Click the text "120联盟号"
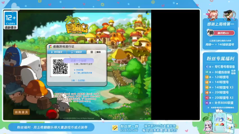This screenshot has height=134, width=239. (222, 77)
